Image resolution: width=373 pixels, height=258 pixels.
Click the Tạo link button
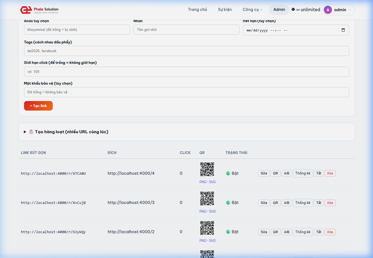38,106
